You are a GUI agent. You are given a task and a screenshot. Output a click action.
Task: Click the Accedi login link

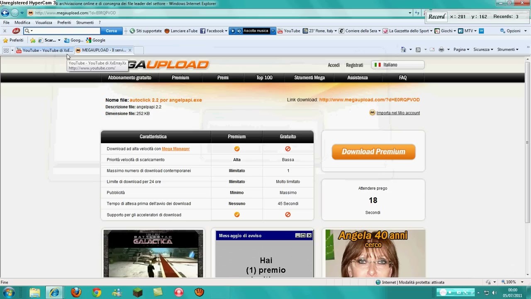click(x=334, y=65)
